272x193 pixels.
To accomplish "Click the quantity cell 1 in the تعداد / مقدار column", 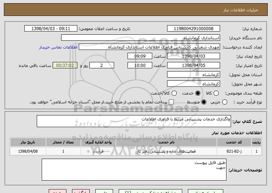I will pyautogui.click(x=63, y=151).
